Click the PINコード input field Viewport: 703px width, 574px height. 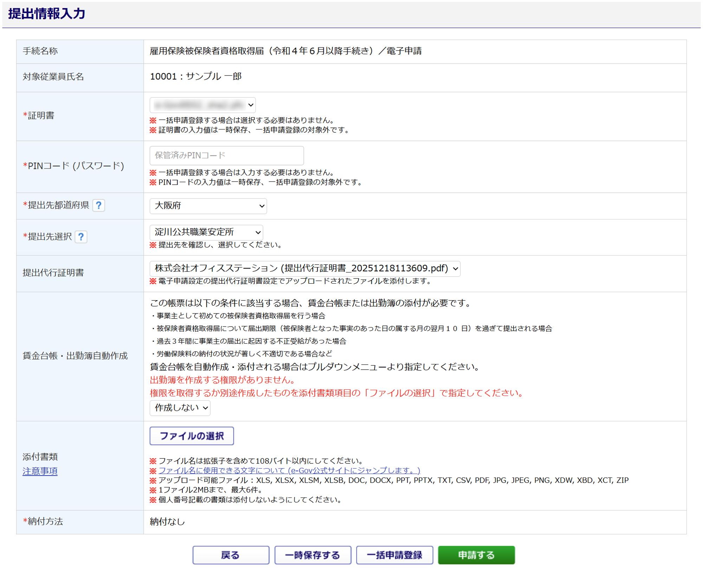[226, 156]
